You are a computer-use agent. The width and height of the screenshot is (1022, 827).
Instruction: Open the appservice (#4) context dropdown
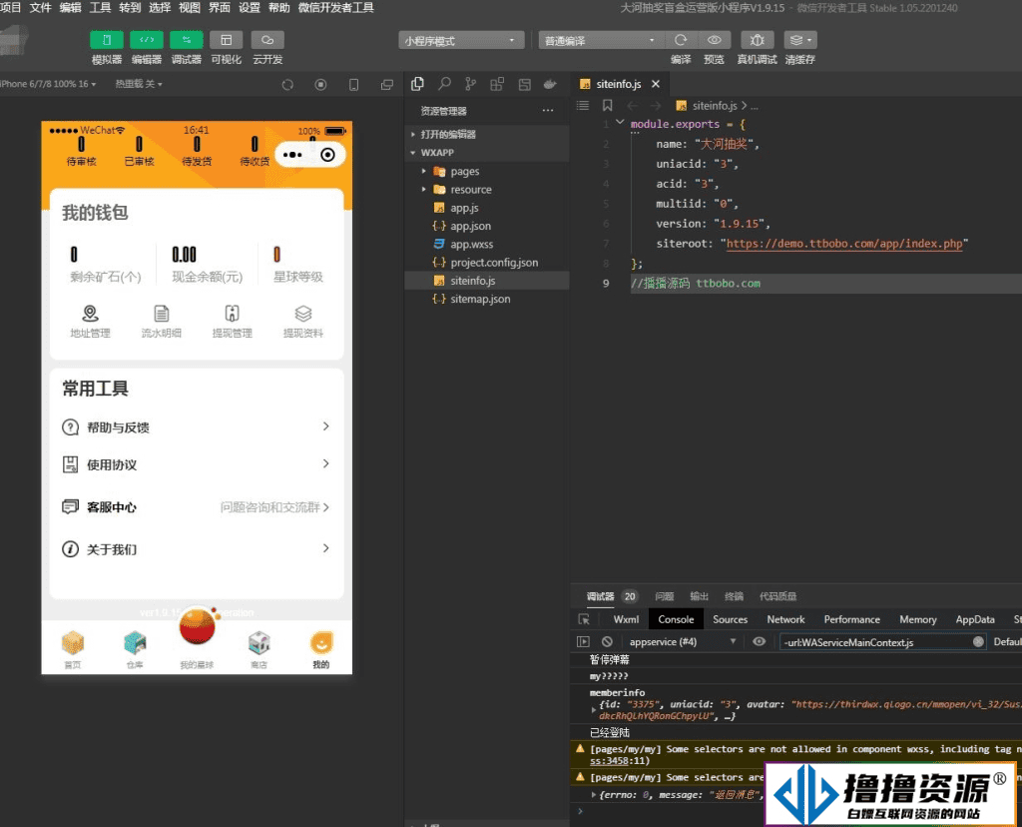point(681,642)
